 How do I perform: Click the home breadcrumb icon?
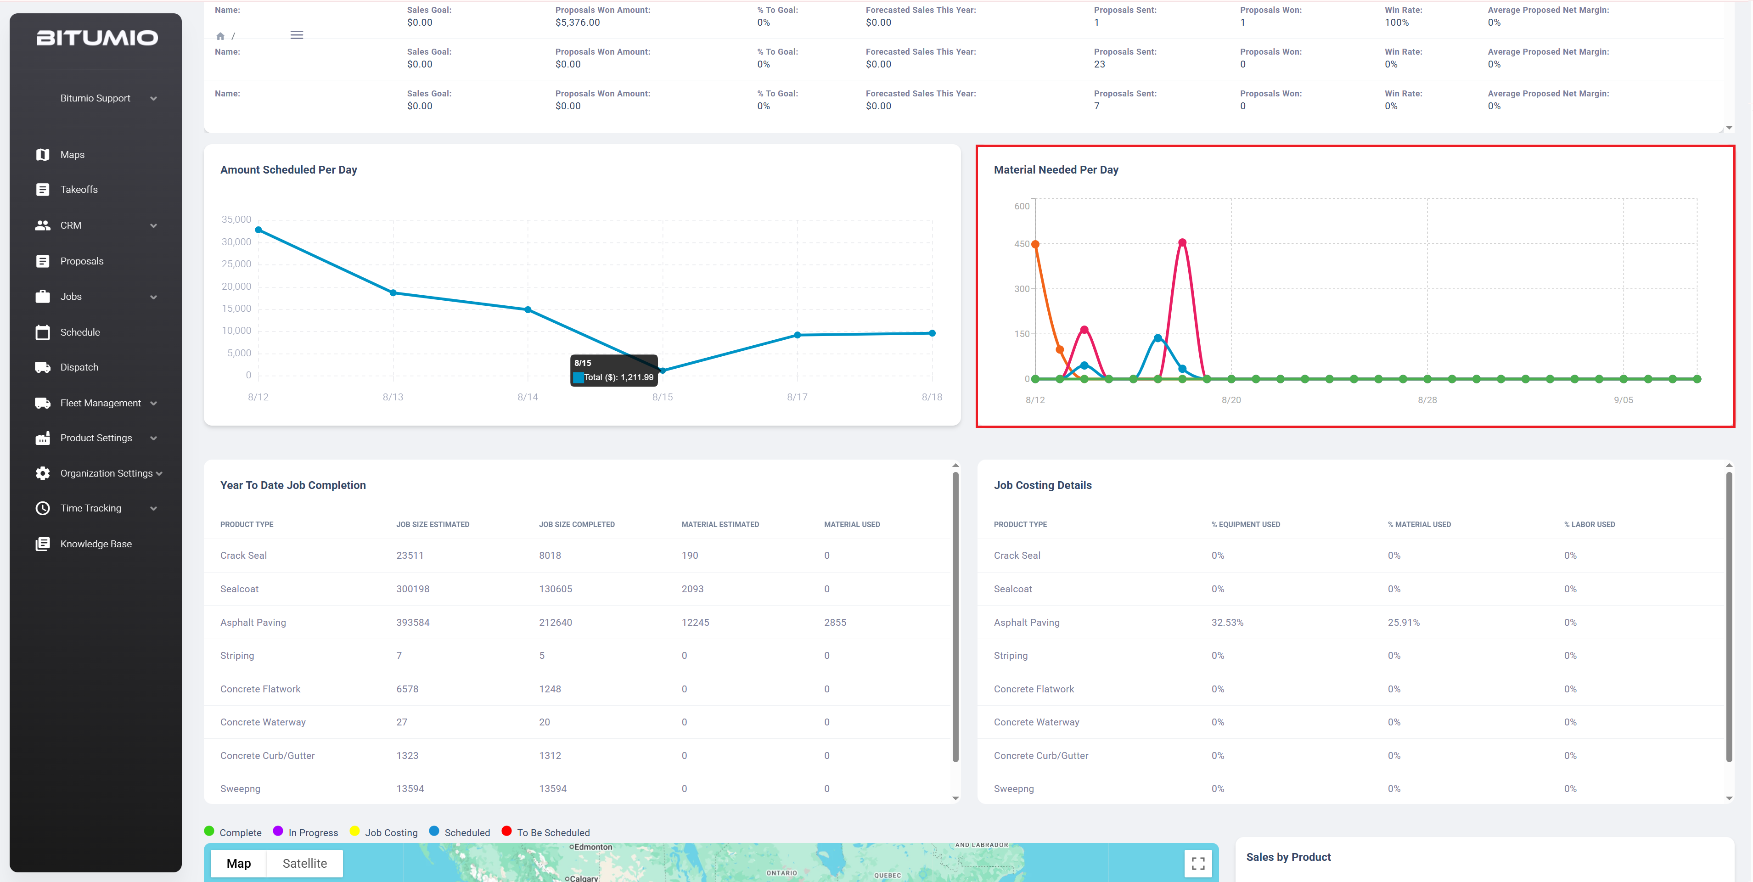pyautogui.click(x=220, y=36)
